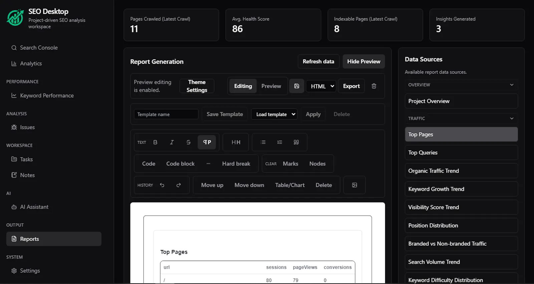Click the SEO Desktop logo icon
The height and width of the screenshot is (284, 534).
pyautogui.click(x=15, y=18)
